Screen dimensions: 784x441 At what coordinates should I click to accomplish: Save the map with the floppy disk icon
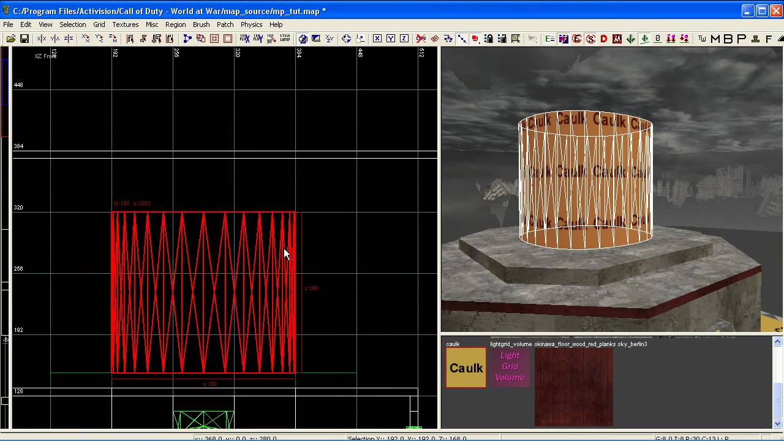24,39
